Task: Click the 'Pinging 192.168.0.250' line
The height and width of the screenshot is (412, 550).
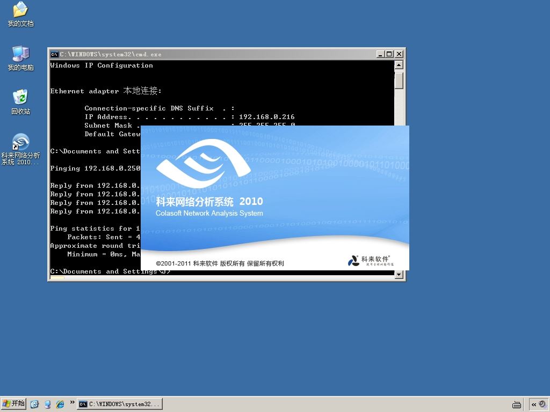Action: coord(95,168)
